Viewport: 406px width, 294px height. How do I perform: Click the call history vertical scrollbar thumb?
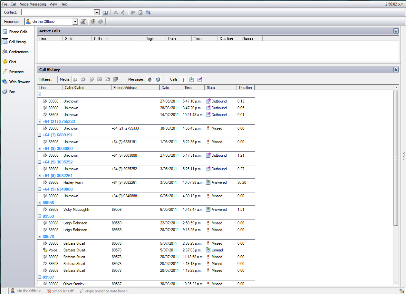pos(396,158)
